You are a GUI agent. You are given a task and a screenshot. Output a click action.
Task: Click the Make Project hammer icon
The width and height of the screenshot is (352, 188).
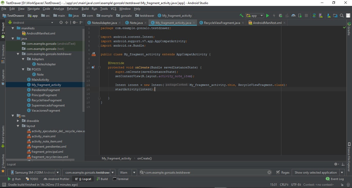click(241, 16)
